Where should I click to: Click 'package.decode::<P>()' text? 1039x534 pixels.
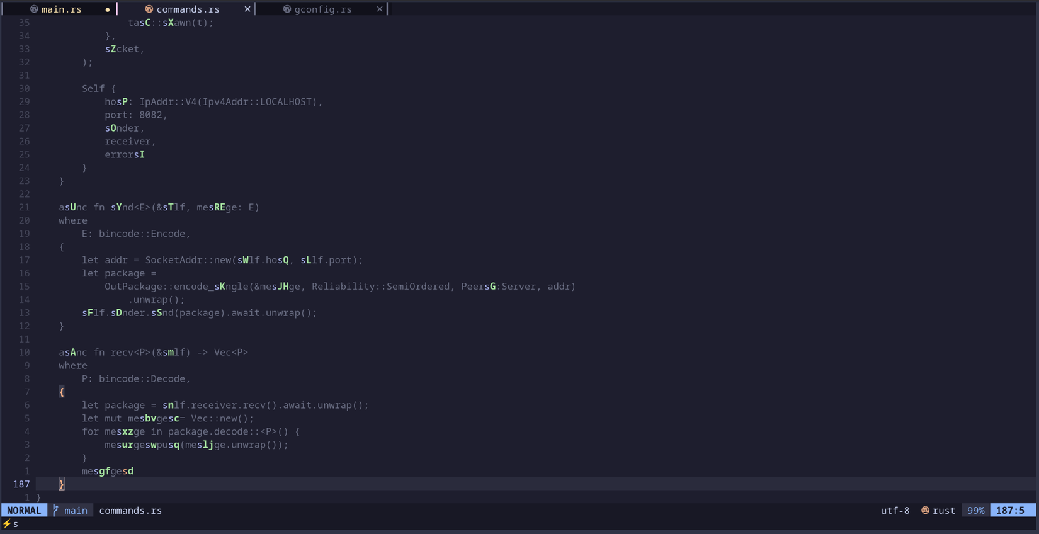[228, 431]
